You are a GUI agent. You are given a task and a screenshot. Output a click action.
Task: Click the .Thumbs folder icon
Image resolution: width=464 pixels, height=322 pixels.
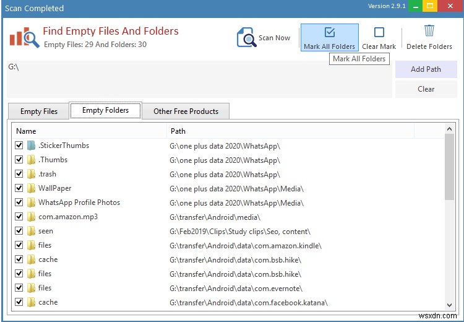click(31, 160)
